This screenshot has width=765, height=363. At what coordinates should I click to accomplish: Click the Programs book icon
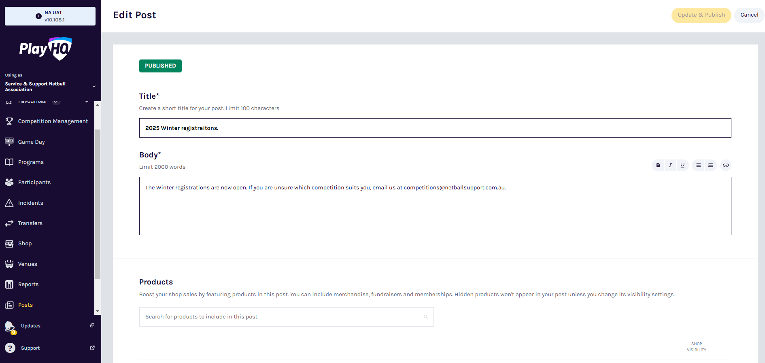point(9,162)
